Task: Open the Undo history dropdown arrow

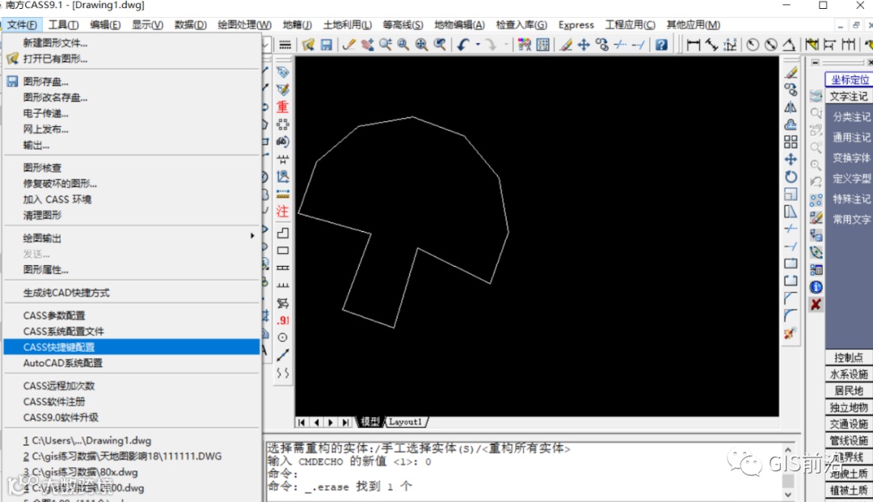Action: (478, 44)
